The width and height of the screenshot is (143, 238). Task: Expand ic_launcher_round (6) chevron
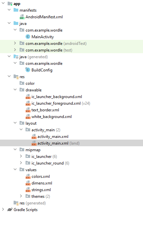click(21, 163)
